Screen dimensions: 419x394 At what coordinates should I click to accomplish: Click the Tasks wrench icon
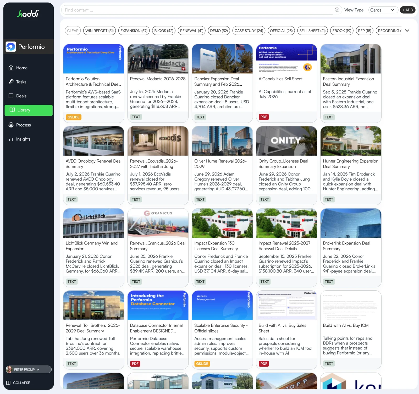[11, 82]
